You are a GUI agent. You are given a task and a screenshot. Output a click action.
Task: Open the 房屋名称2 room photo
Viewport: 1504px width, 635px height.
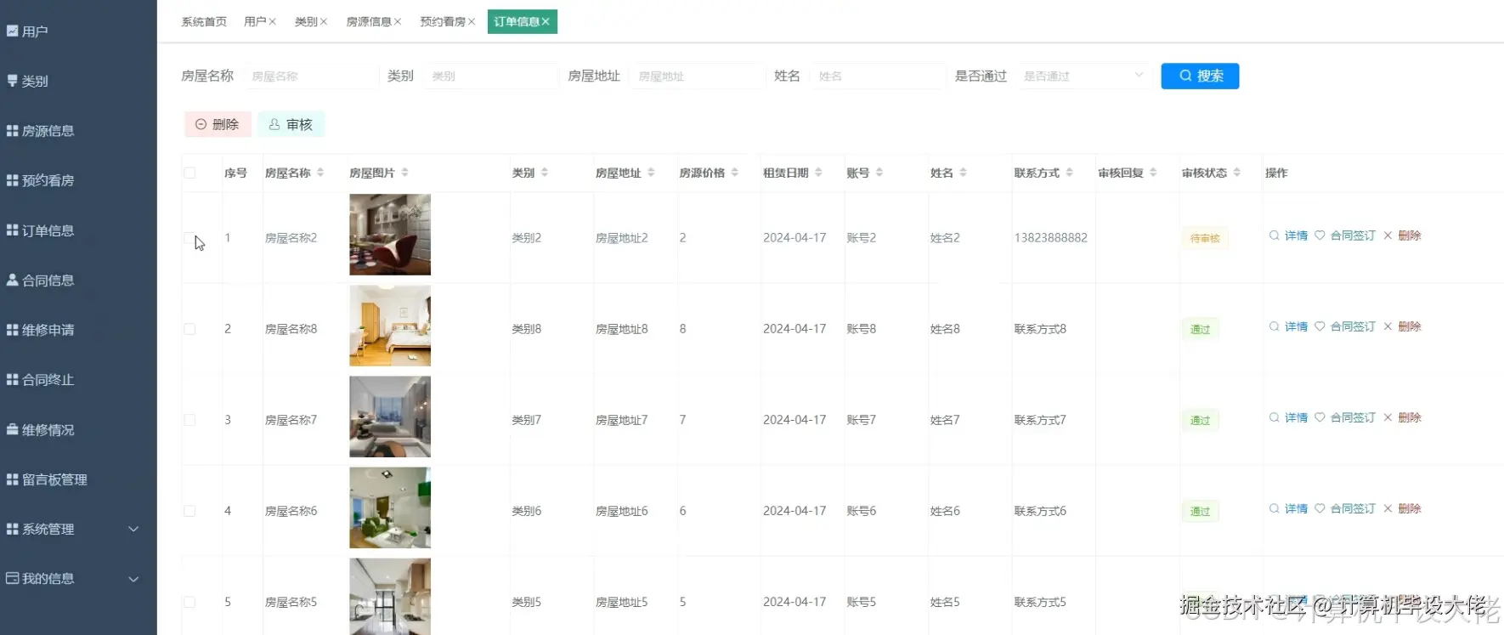click(x=390, y=235)
